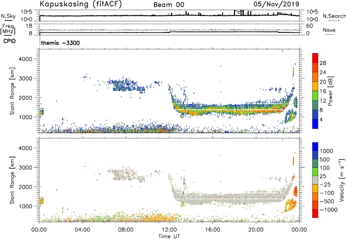The image size is (346, 239).
Task: Click the '4000' tick on the power panel
Action: coord(26,59)
